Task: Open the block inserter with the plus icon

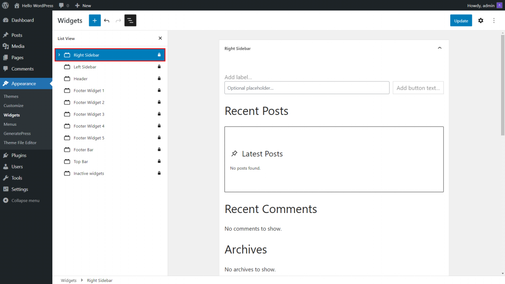Action: [x=94, y=20]
